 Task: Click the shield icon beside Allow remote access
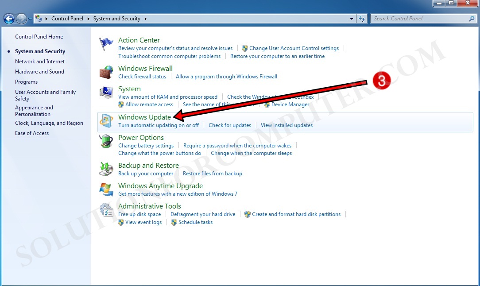(x=121, y=104)
